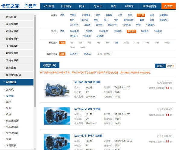Open the 卡车报价 navigation tab
Screen dimensions: 181x150
click(49, 6)
